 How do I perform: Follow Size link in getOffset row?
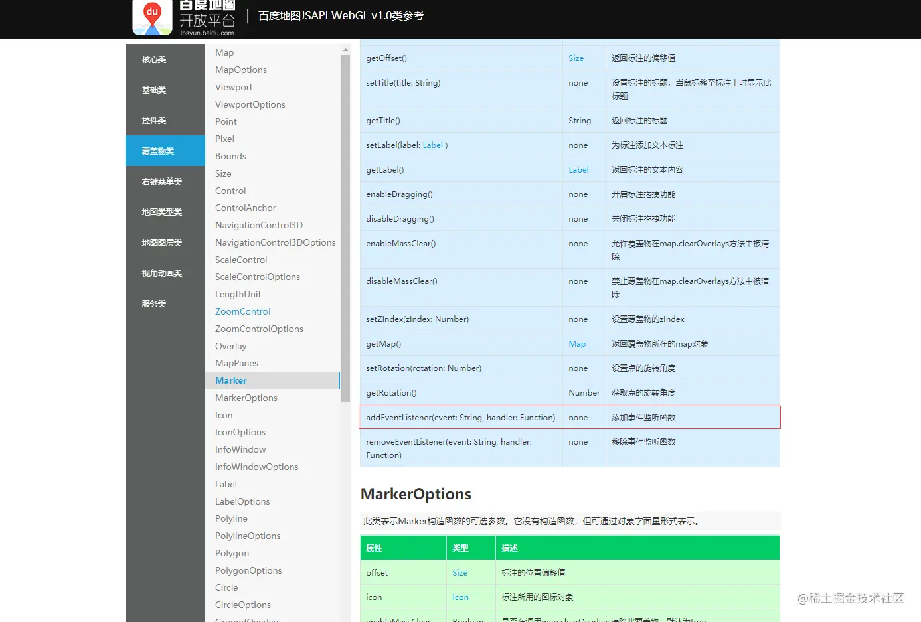pyautogui.click(x=576, y=58)
